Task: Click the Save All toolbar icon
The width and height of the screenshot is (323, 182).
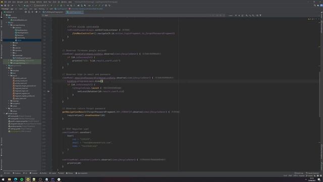Action: 5,6
